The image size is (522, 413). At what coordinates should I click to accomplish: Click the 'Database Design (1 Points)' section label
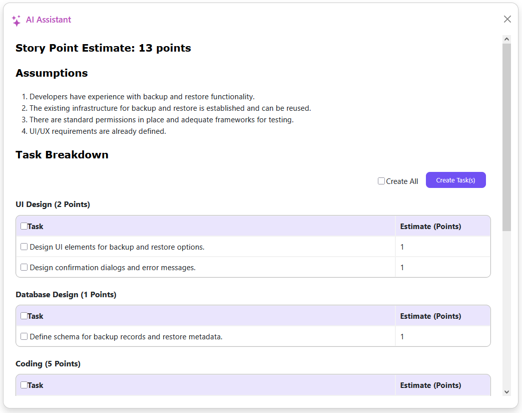point(66,295)
